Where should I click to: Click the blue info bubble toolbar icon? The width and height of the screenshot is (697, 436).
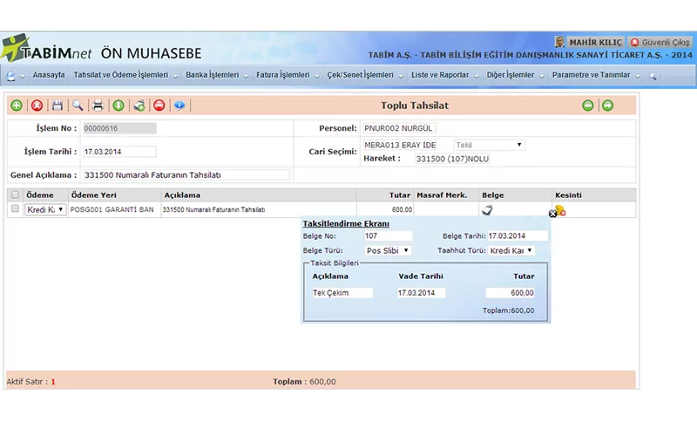(x=179, y=106)
